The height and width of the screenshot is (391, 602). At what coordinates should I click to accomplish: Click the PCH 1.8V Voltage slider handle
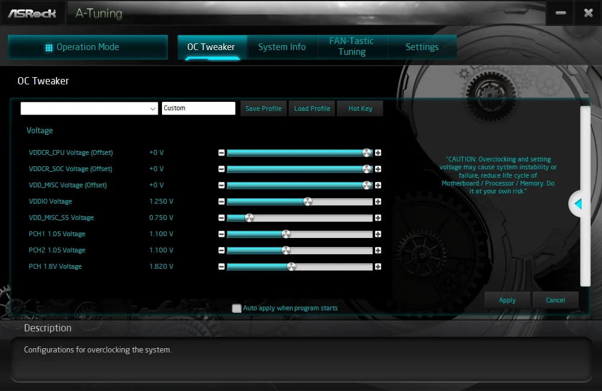click(x=291, y=266)
